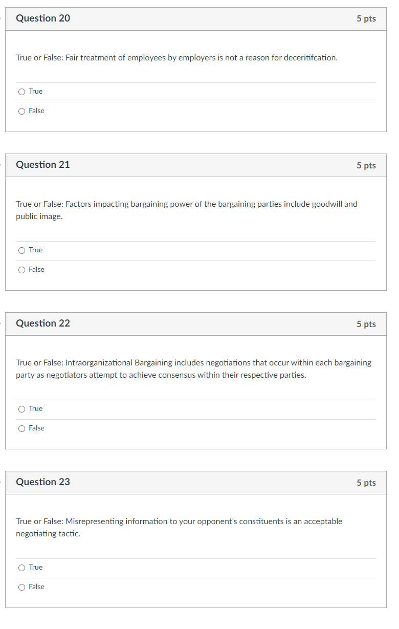The image size is (399, 629).
Task: Select True for Question 20
Action: [x=21, y=91]
